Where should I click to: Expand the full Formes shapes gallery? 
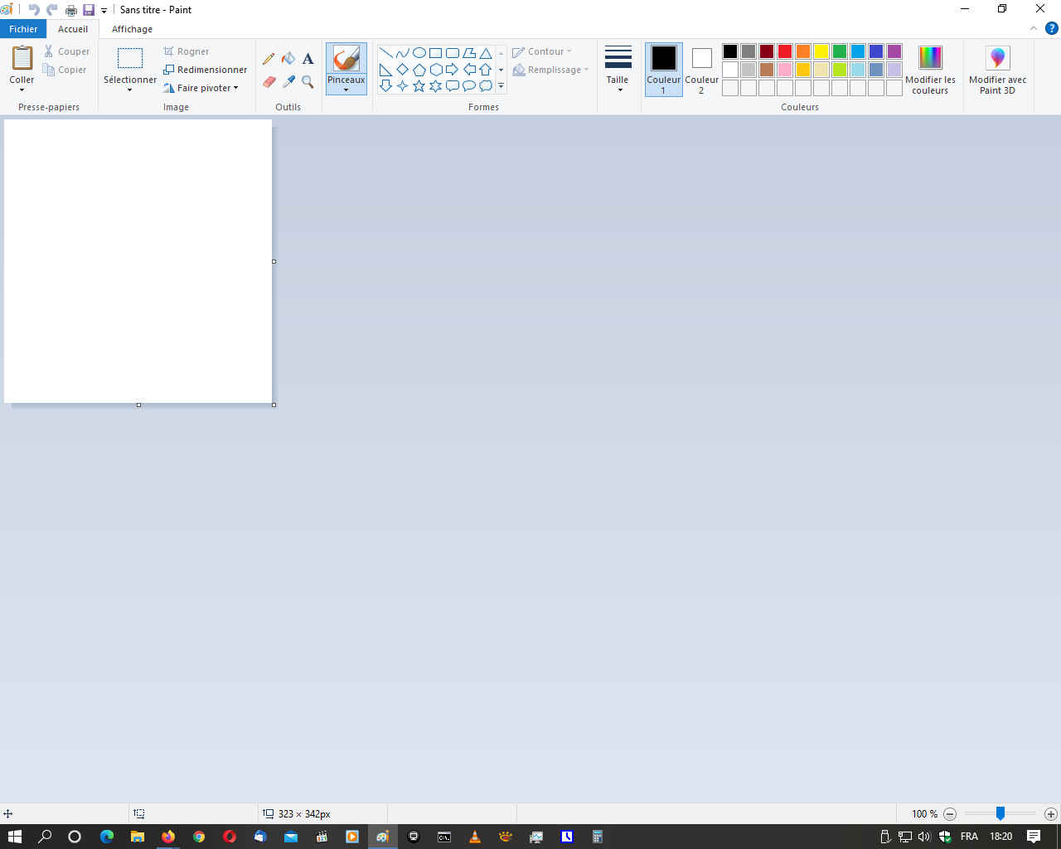coord(501,86)
